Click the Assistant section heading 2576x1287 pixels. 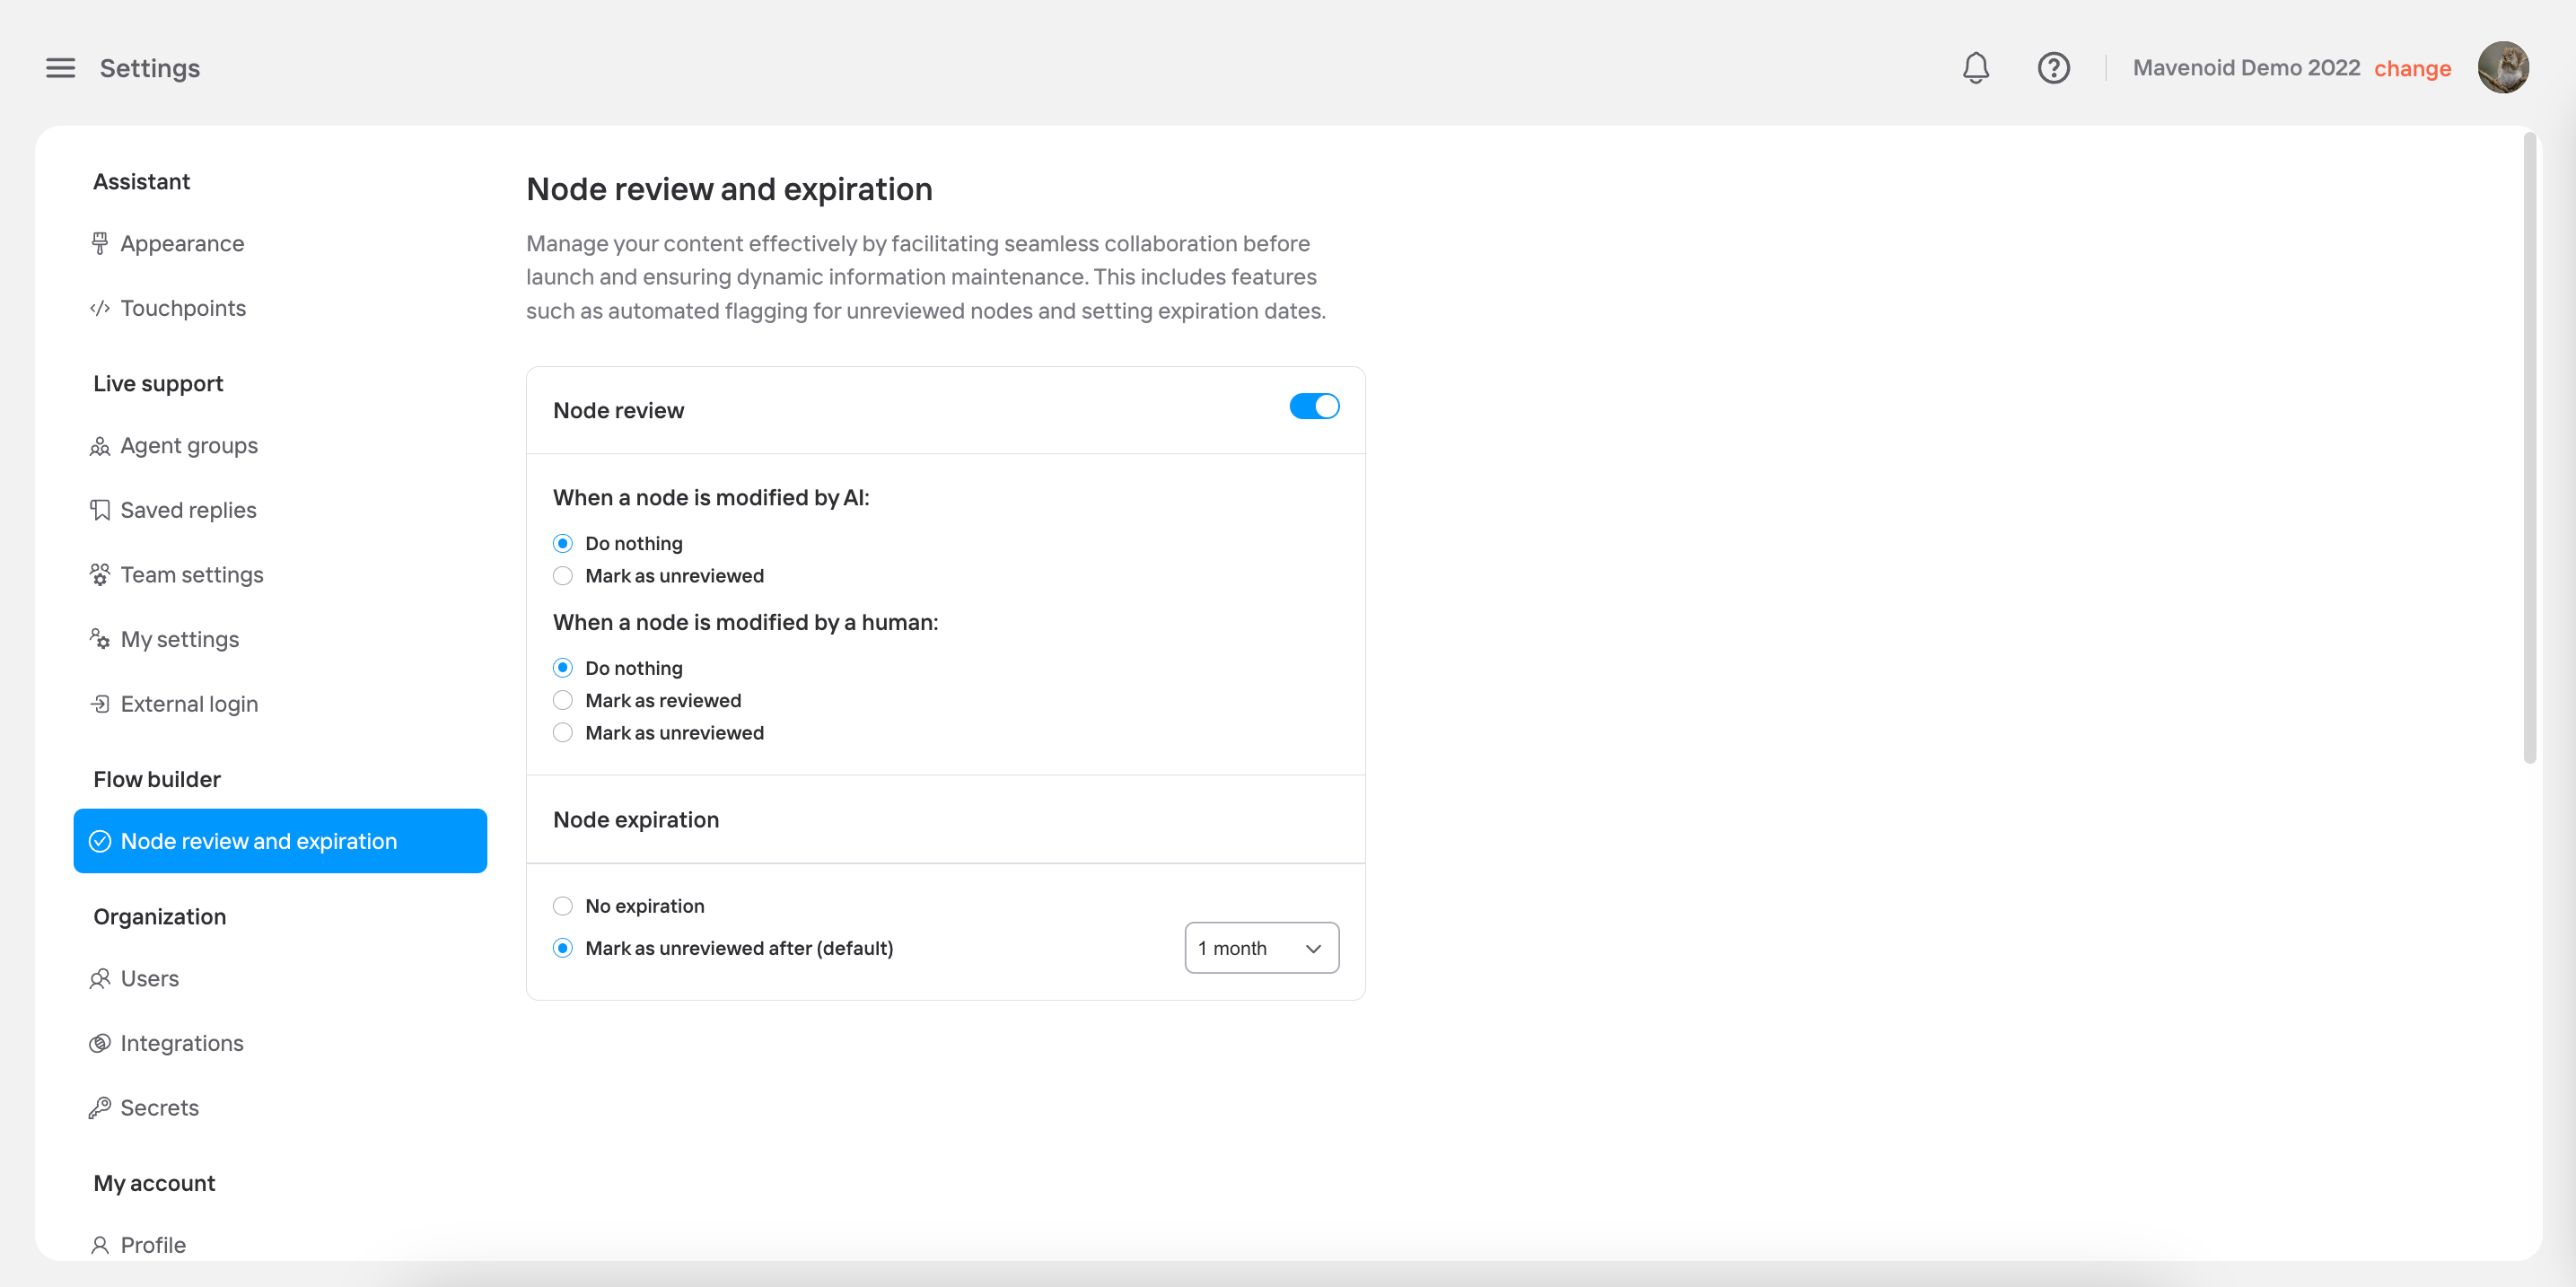[x=141, y=181]
